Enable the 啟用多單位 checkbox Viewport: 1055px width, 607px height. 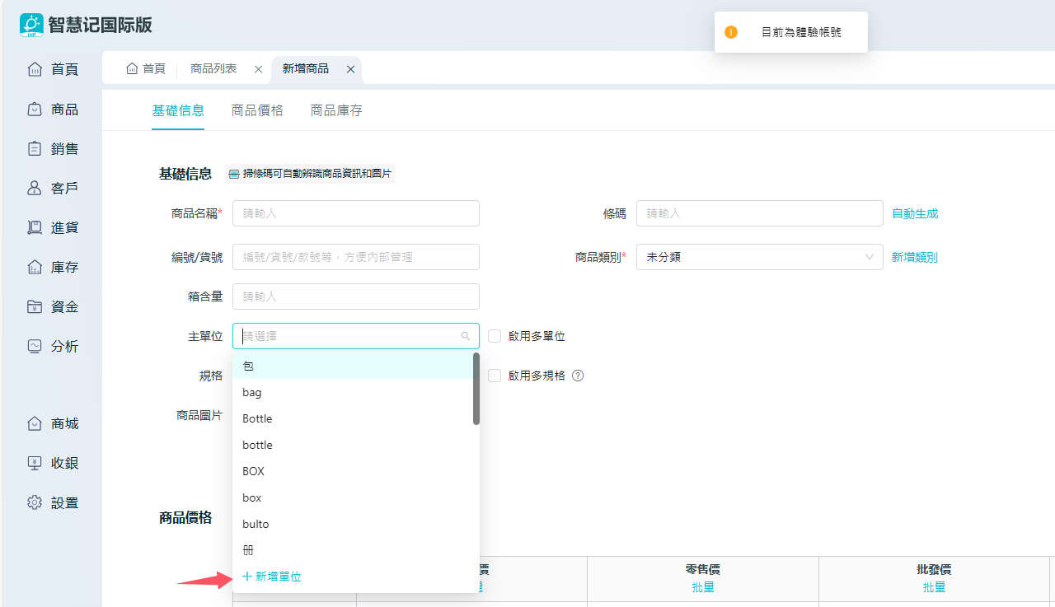[x=495, y=336]
